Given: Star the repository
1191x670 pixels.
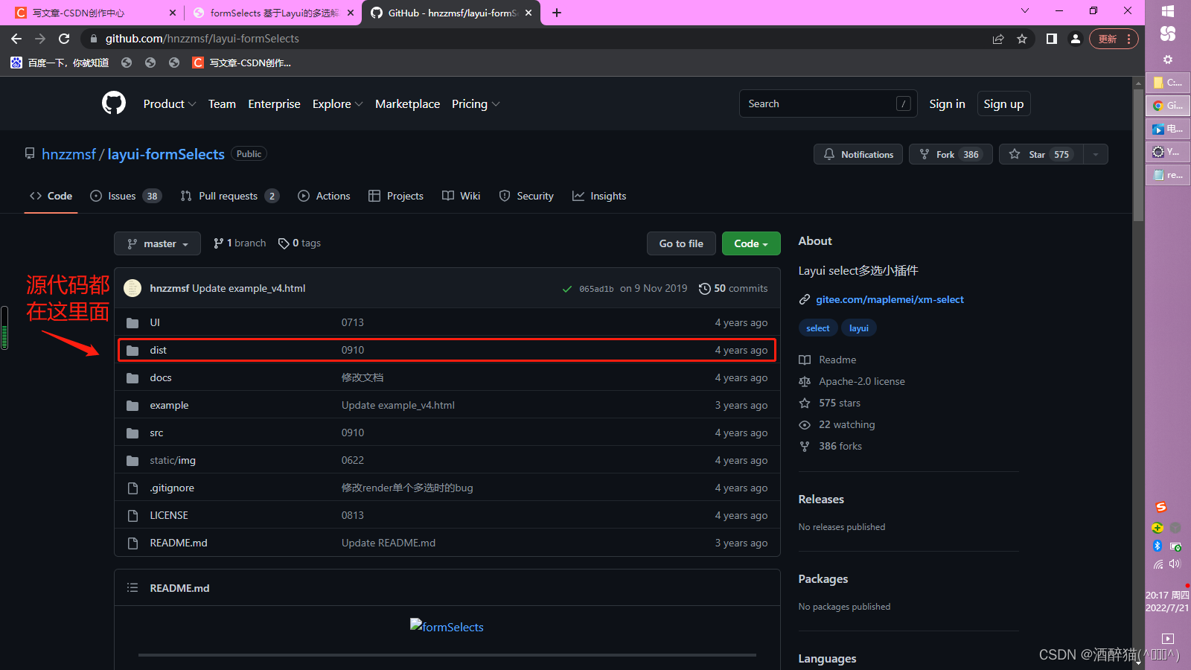Looking at the screenshot, I should point(1041,154).
